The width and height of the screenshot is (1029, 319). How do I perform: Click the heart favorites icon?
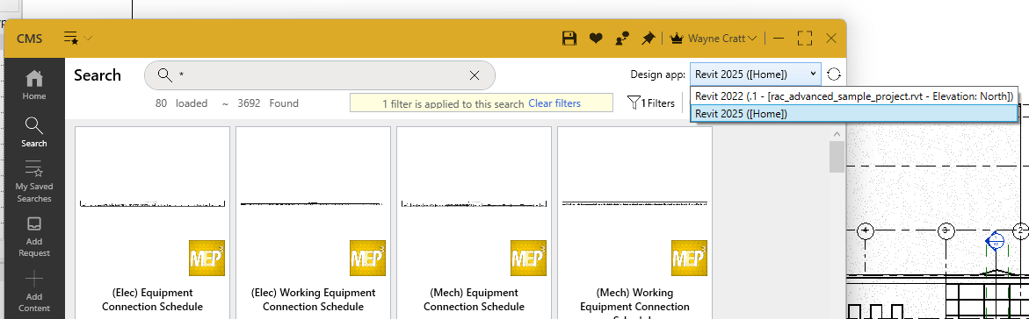point(596,39)
